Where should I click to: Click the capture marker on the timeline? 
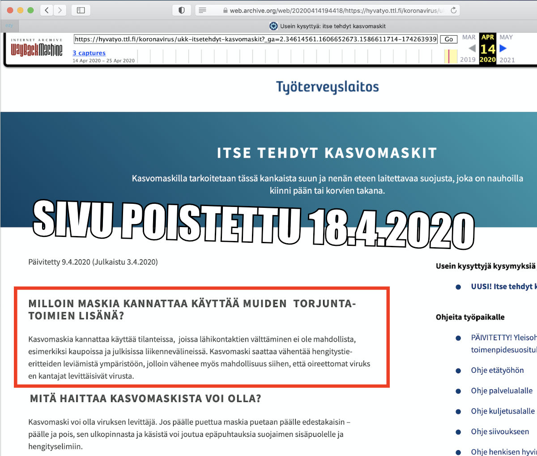tap(449, 57)
